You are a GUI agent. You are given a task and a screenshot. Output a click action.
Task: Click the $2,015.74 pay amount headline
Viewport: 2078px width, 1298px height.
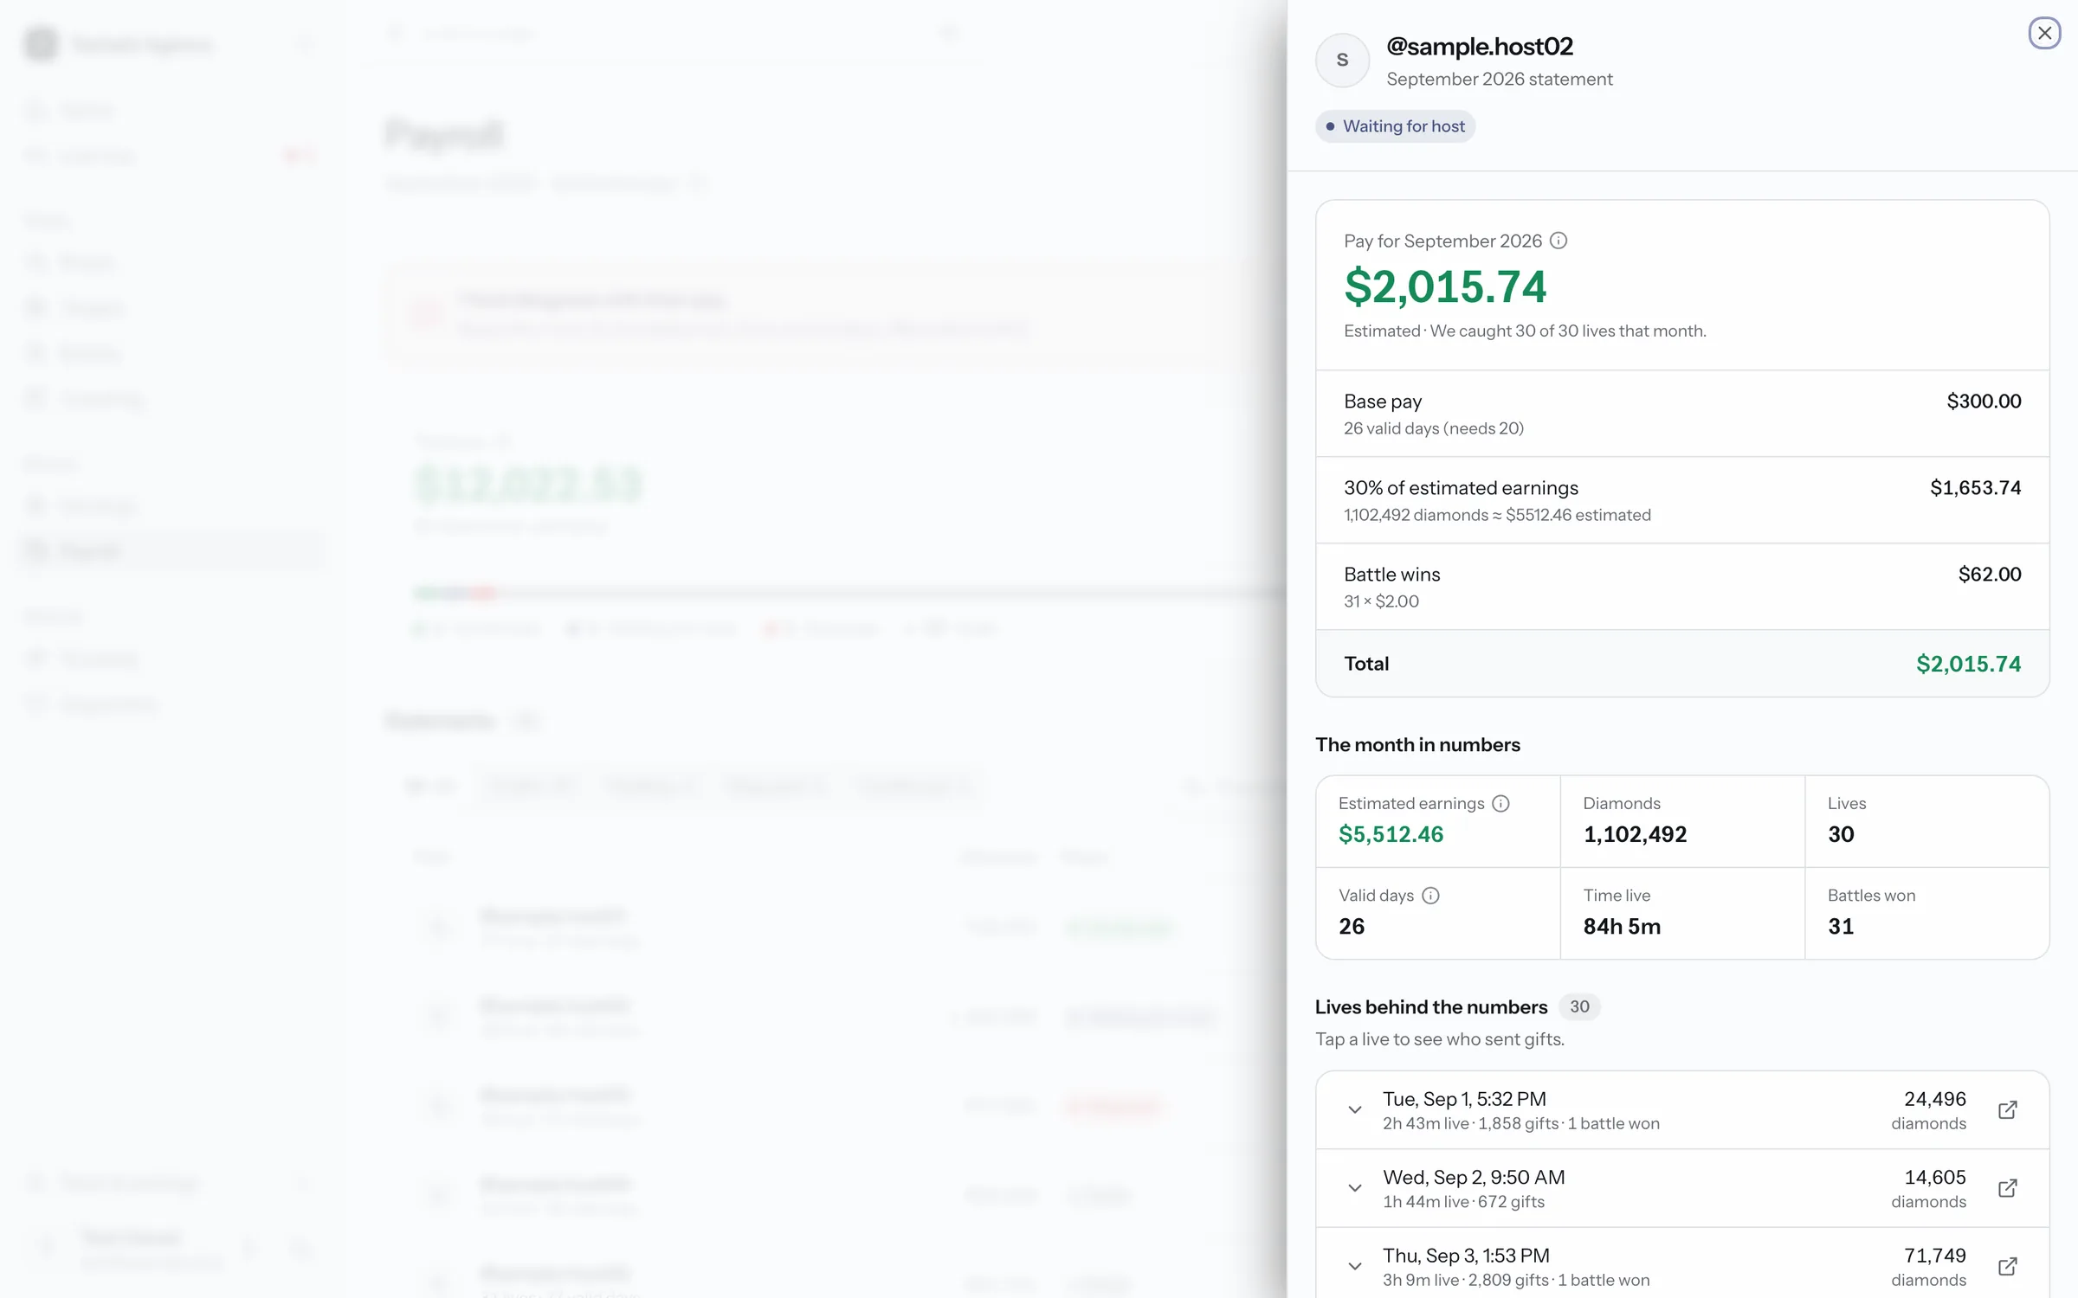coord(1445,286)
